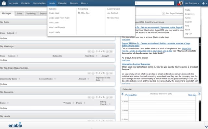
Task: Click first-page pager icon in My Meetings
Action: click(x=89, y=51)
